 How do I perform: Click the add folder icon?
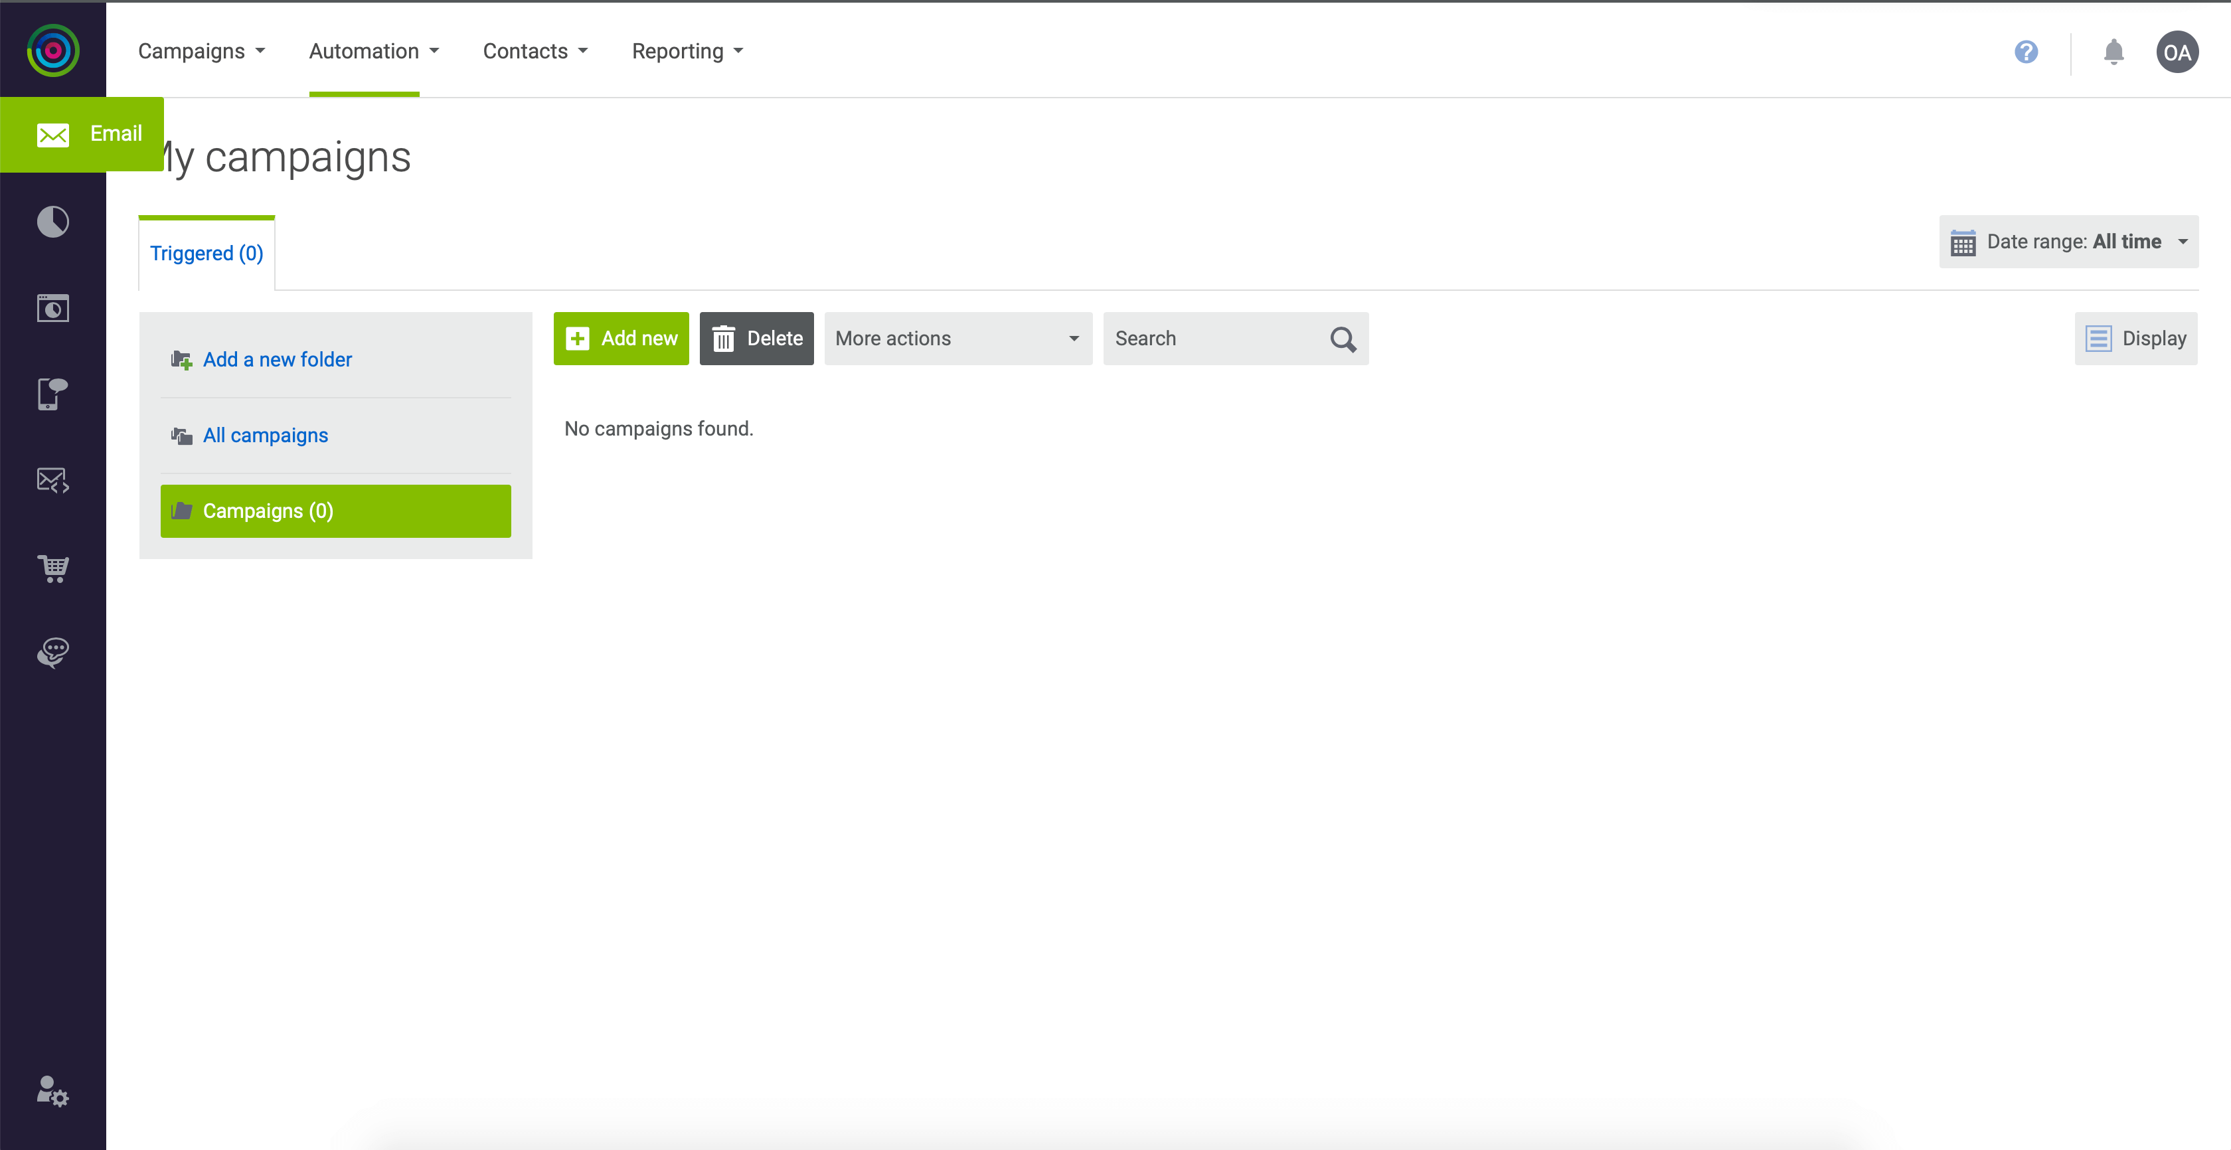coord(181,359)
